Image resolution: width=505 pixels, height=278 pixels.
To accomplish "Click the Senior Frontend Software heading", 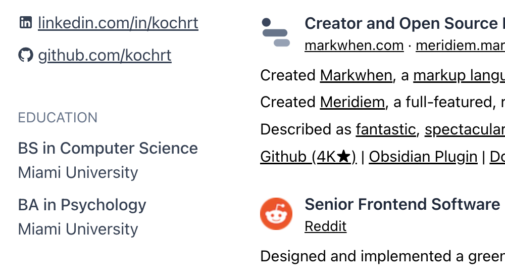I will (402, 204).
